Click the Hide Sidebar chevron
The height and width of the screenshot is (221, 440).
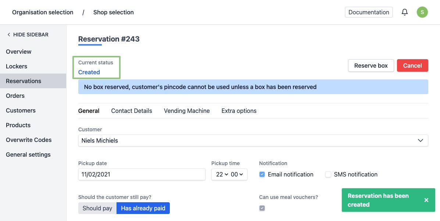(9, 35)
